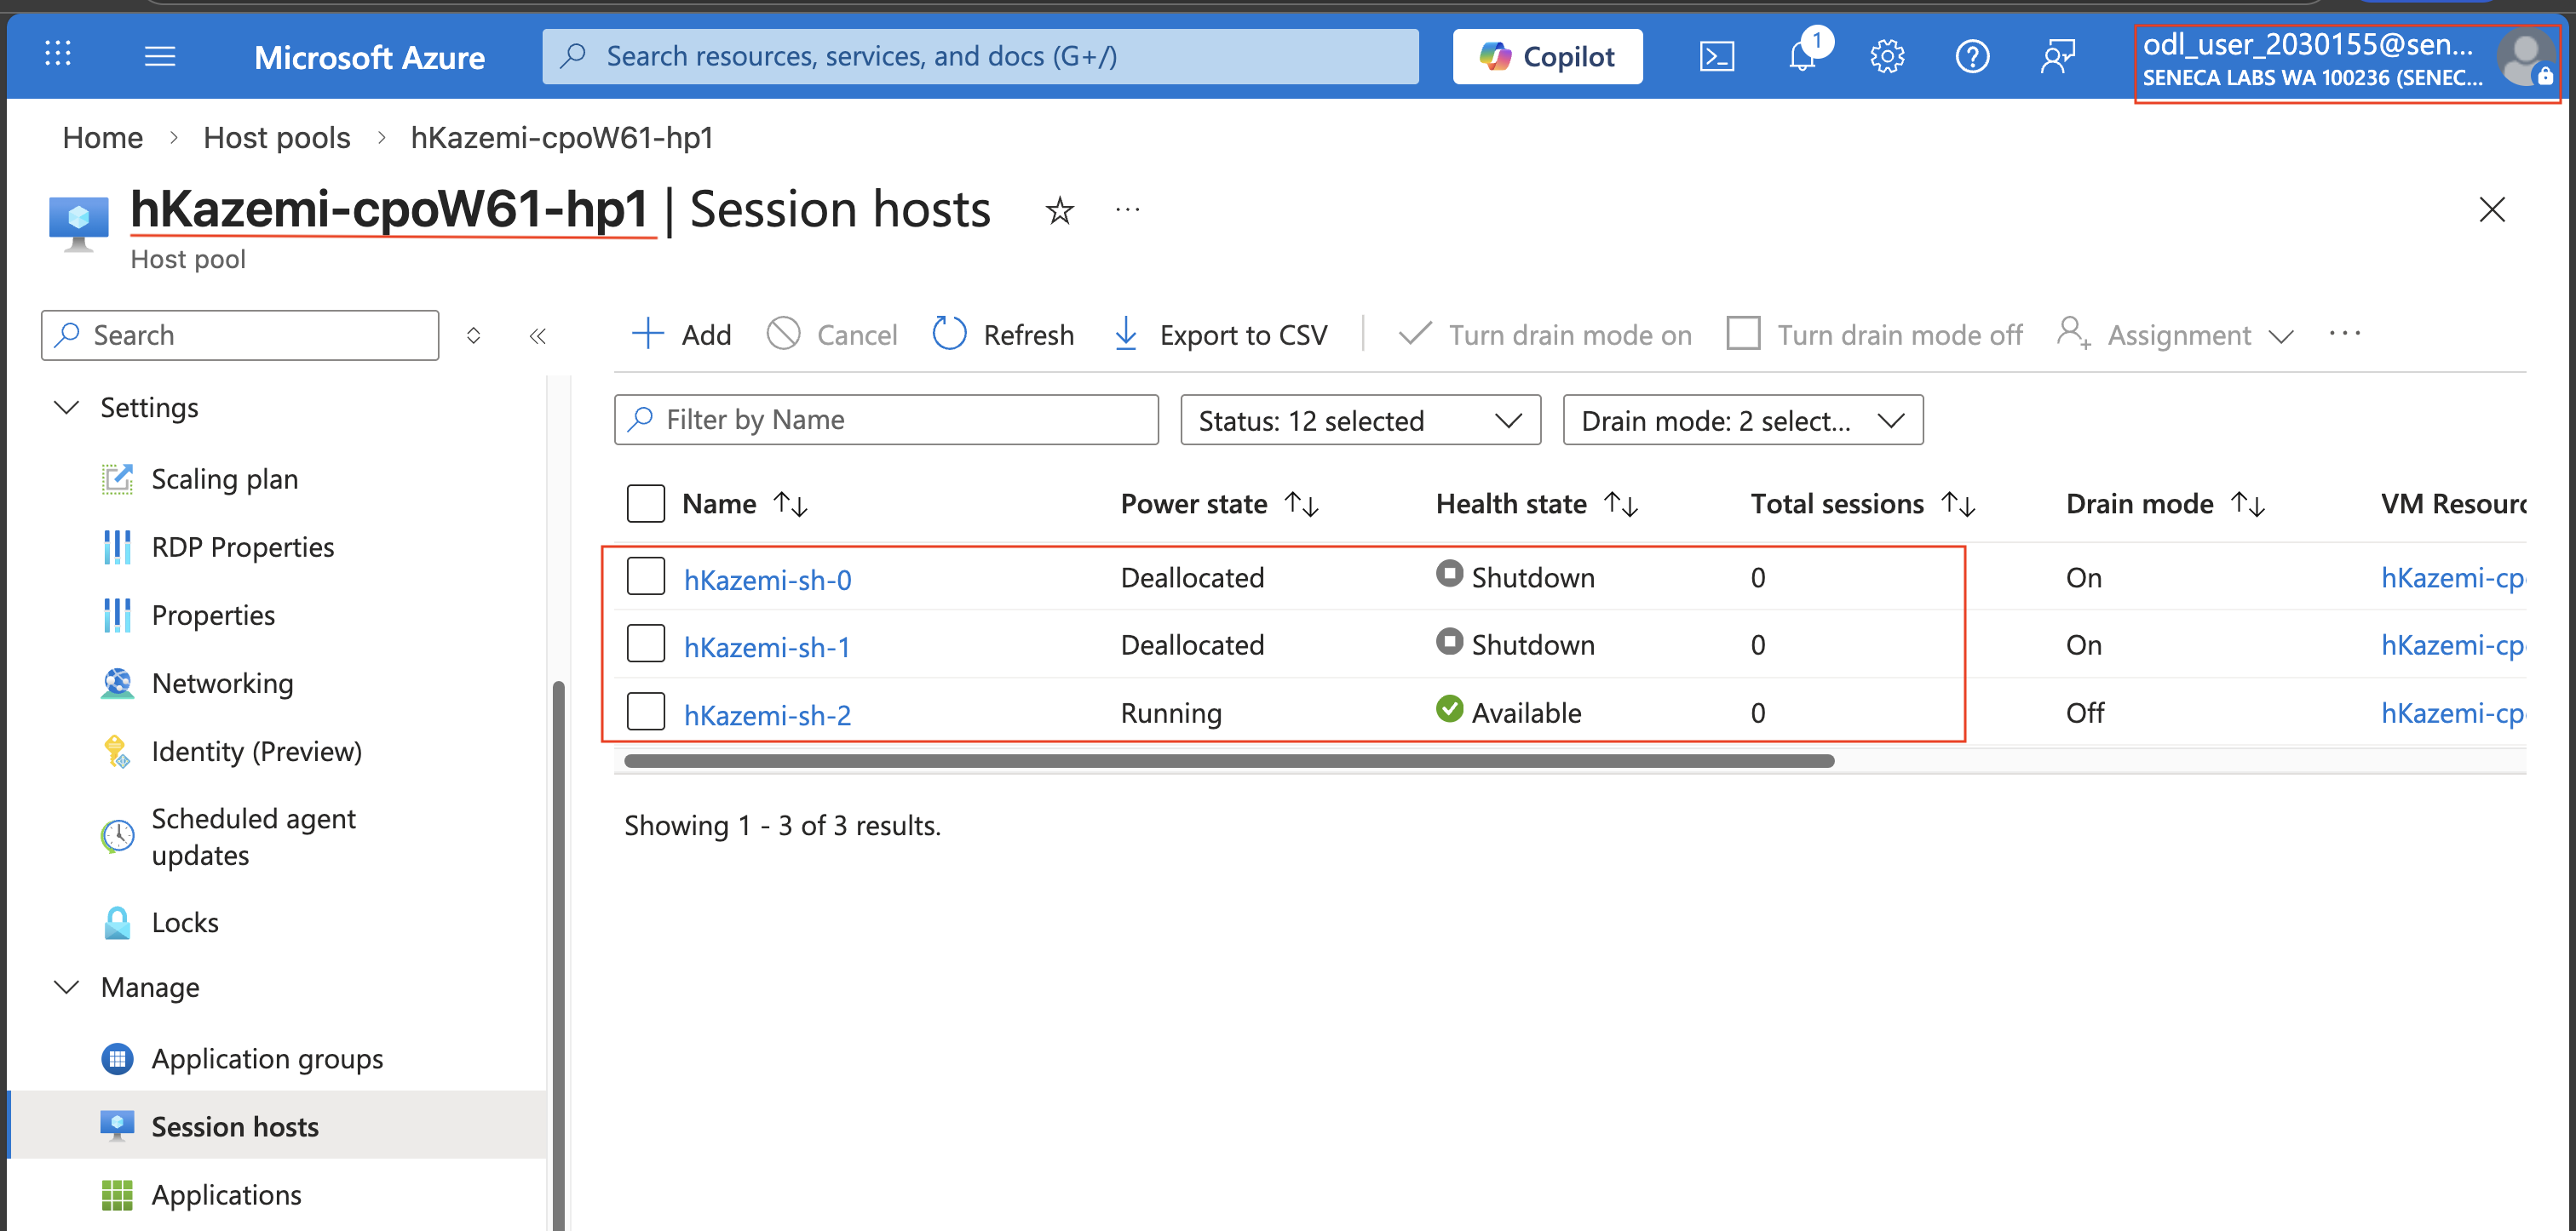Check the select-all hosts checkbox

646,504
